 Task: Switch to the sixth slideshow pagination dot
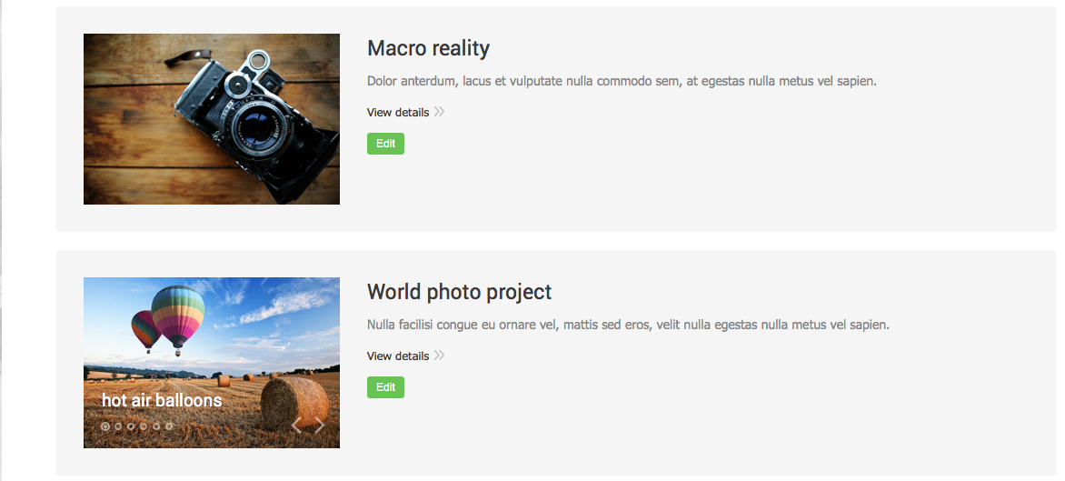click(169, 426)
